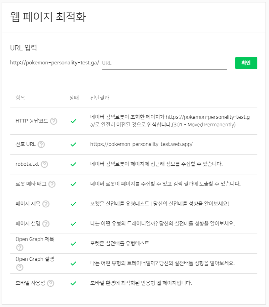Click green check mark for HTTP 응답코드
The width and height of the screenshot is (269, 307).
click(73, 121)
